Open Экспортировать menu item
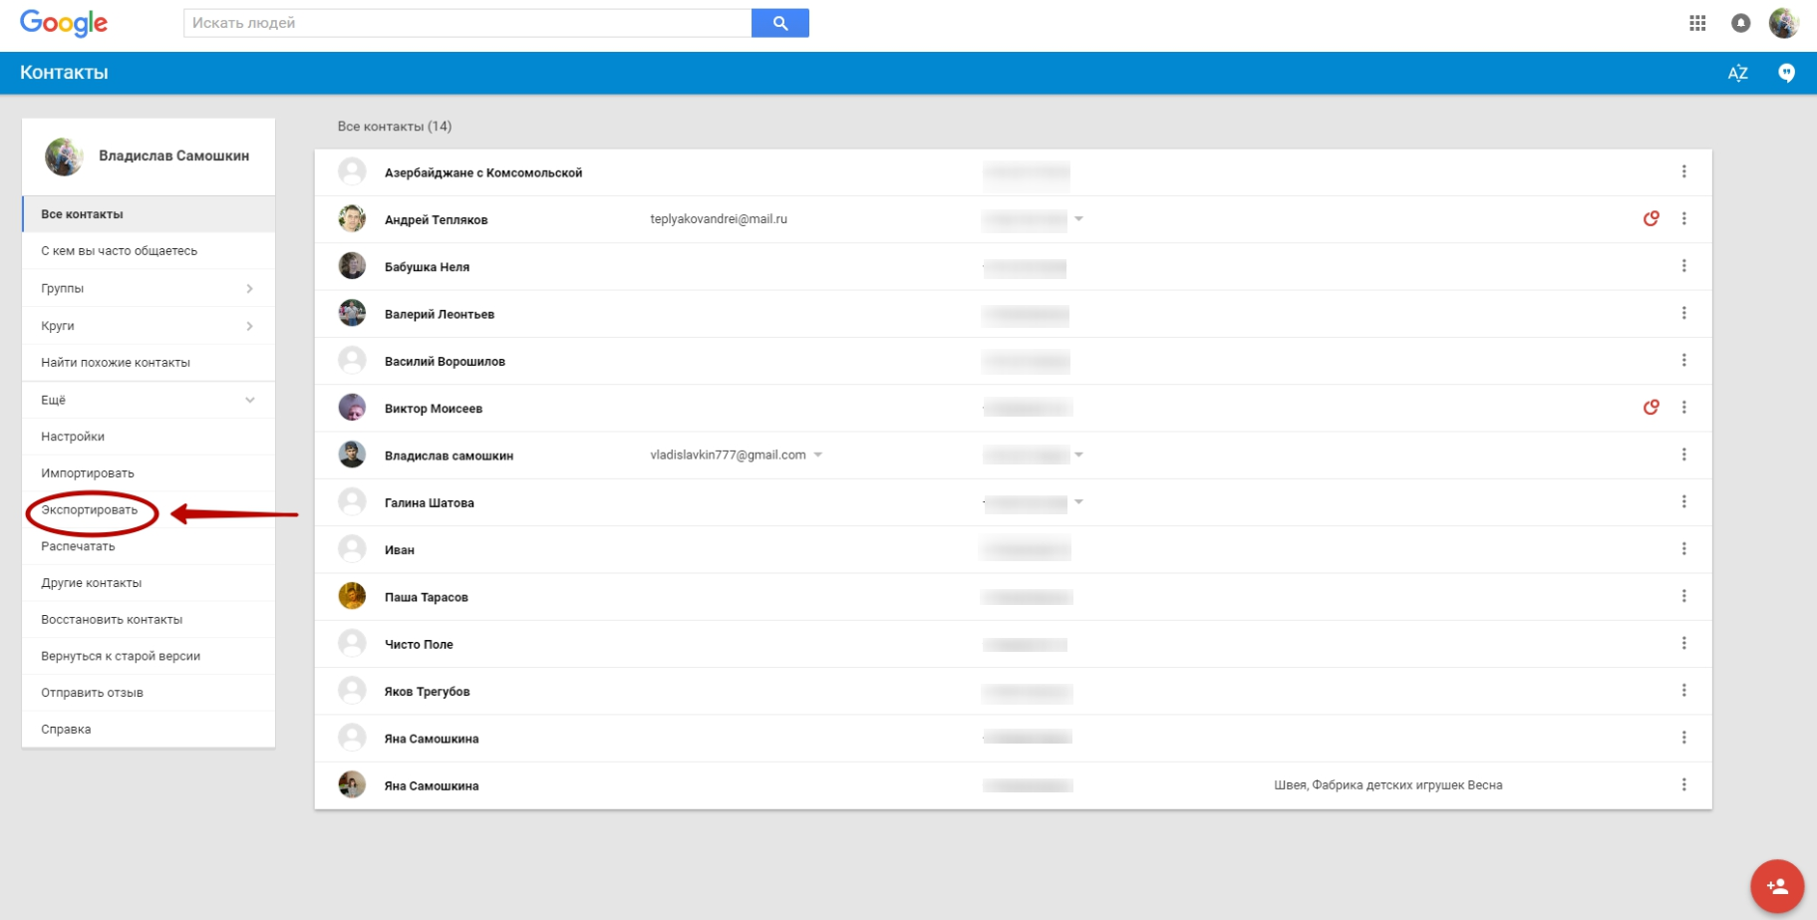 (x=90, y=510)
